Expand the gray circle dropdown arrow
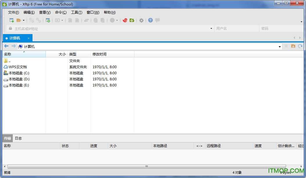This screenshot has width=306, height=178. 117,20
